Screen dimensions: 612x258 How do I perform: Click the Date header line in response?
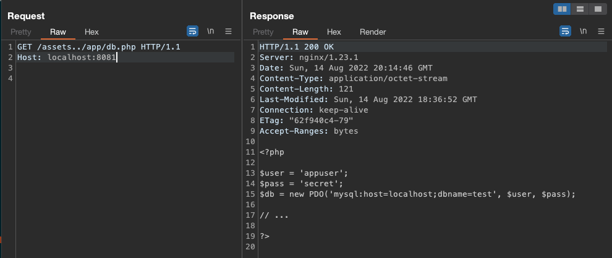click(x=346, y=68)
